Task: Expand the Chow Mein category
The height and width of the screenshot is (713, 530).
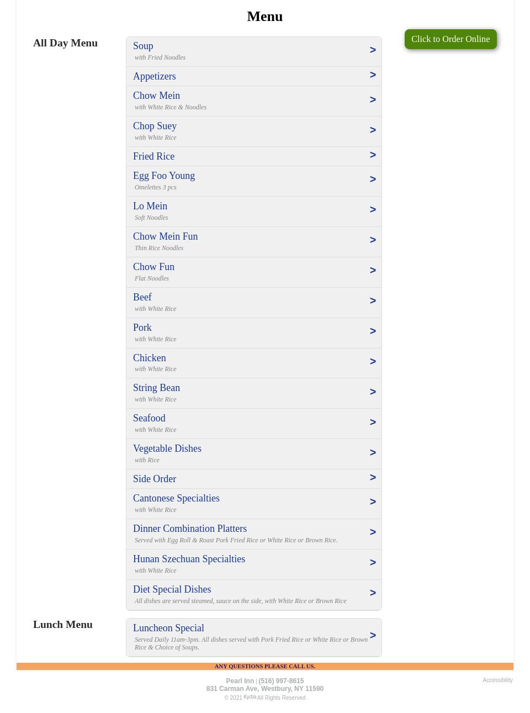Action: point(156,96)
